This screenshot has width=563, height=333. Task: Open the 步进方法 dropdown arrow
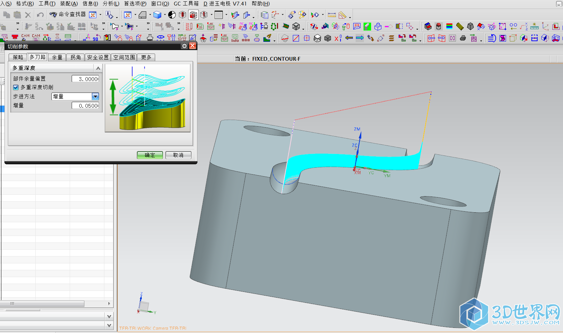point(95,96)
